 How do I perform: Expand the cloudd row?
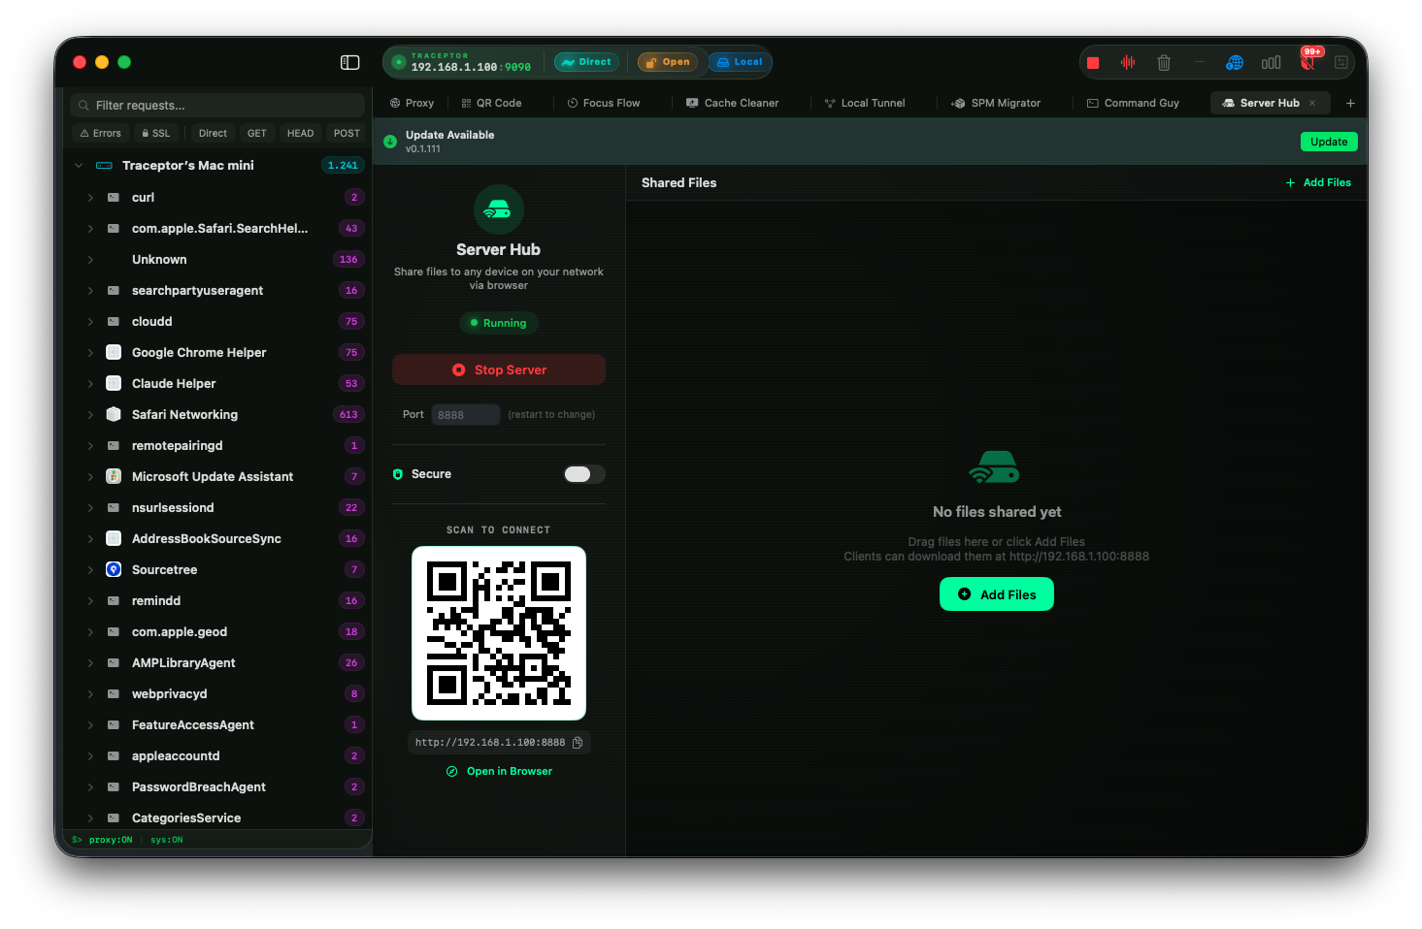(90, 322)
